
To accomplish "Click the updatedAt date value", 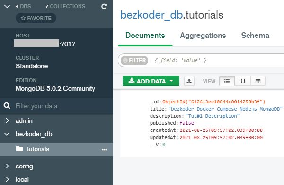I will [221, 137].
